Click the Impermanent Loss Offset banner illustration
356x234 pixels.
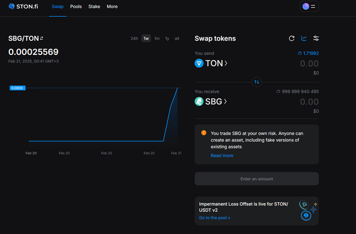308,210
